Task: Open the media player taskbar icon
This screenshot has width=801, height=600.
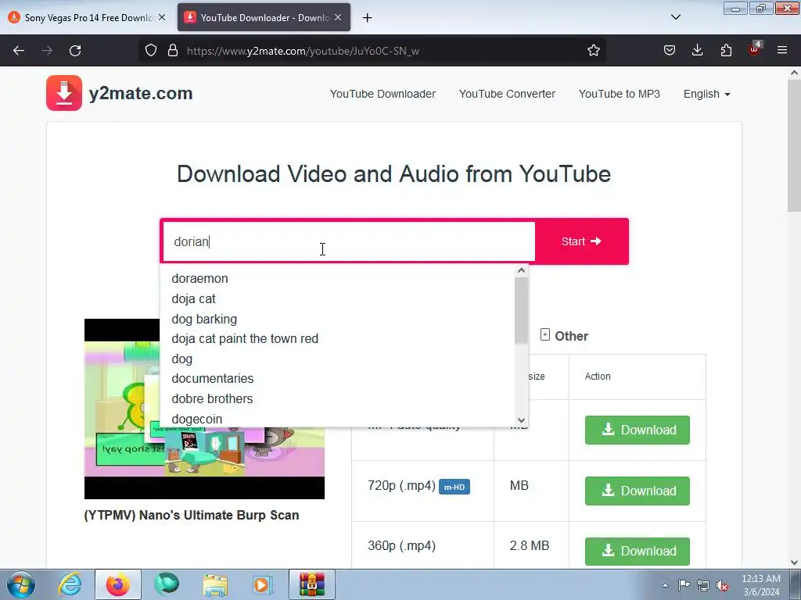Action: 263,584
